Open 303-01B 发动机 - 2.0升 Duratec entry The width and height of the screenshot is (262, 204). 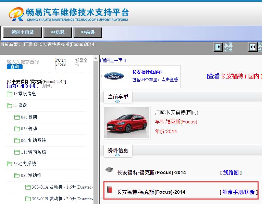click(62, 199)
